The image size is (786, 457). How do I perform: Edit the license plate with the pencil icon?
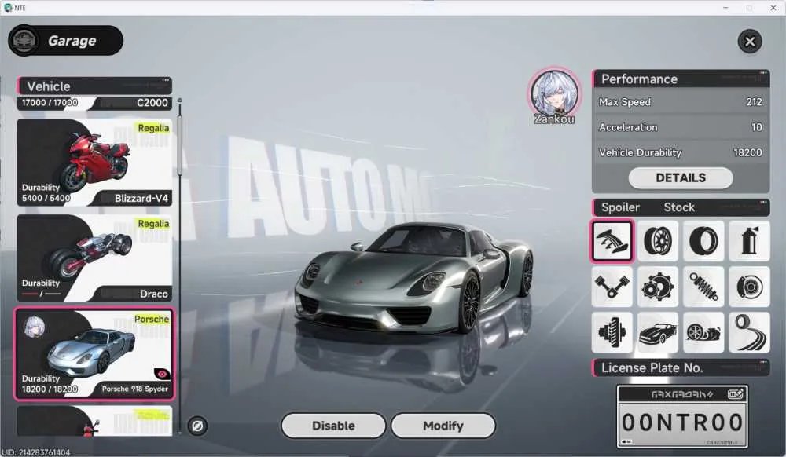tap(736, 394)
